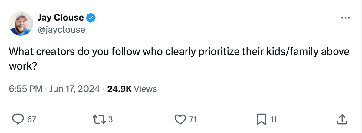The image size is (362, 133).
Task: Click the Jay Clouse display name
Action: pyautogui.click(x=61, y=18)
